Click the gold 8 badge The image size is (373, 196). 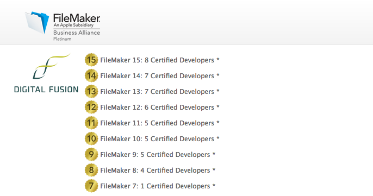tap(91, 170)
